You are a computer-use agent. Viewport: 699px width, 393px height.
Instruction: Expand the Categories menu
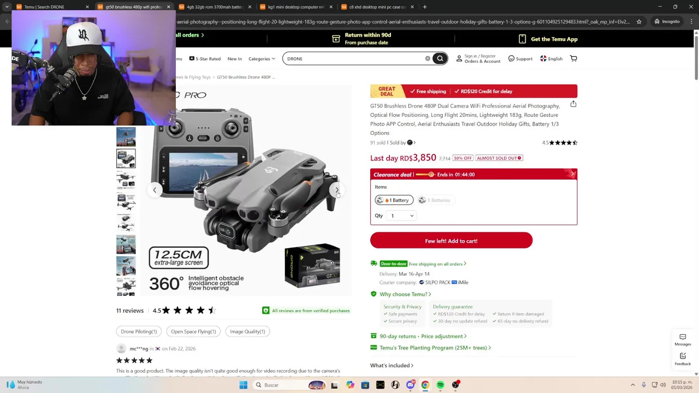click(x=262, y=58)
